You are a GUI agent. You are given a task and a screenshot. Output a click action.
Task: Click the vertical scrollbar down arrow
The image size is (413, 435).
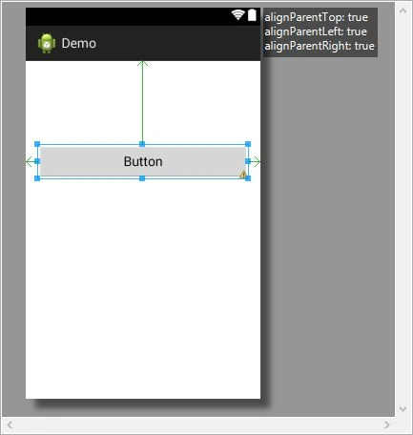click(x=403, y=408)
